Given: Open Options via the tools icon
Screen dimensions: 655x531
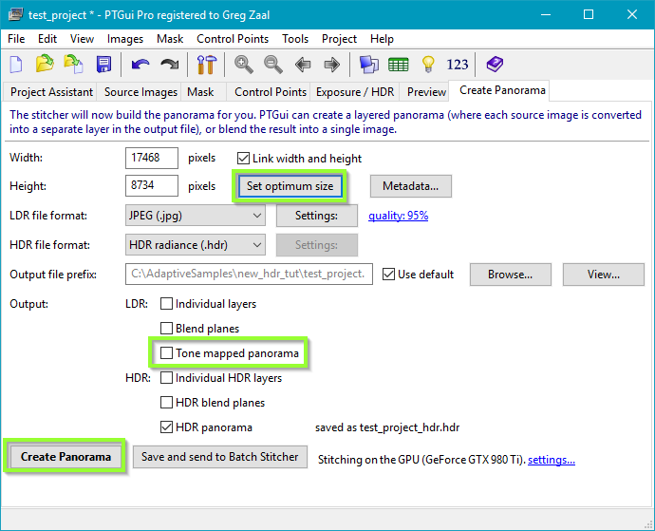Looking at the screenshot, I should (x=207, y=65).
